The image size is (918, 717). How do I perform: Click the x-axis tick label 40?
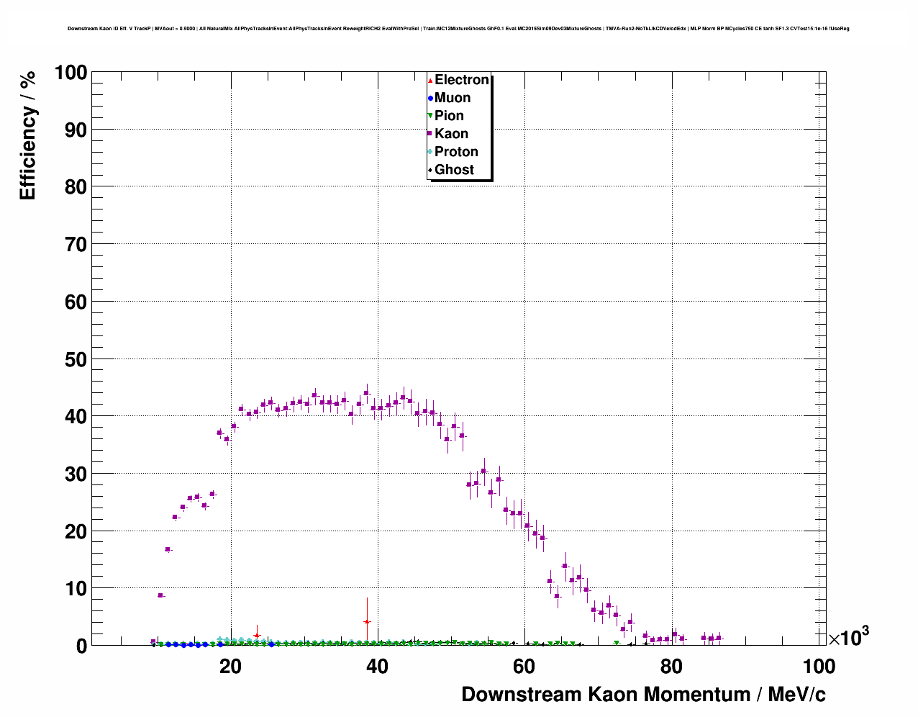click(x=377, y=667)
